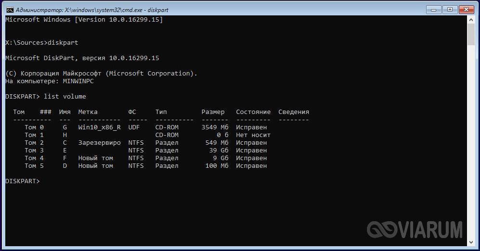Click 'Новый том' label in volume F row

(x=96, y=158)
